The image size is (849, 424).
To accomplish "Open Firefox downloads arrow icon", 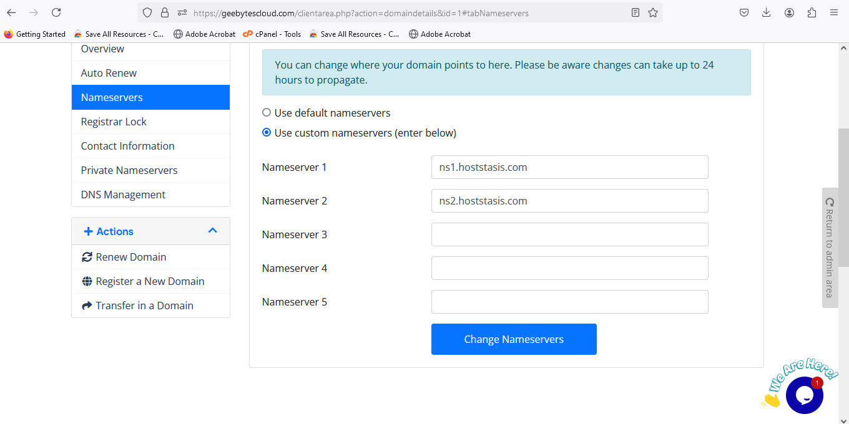I will coord(767,12).
